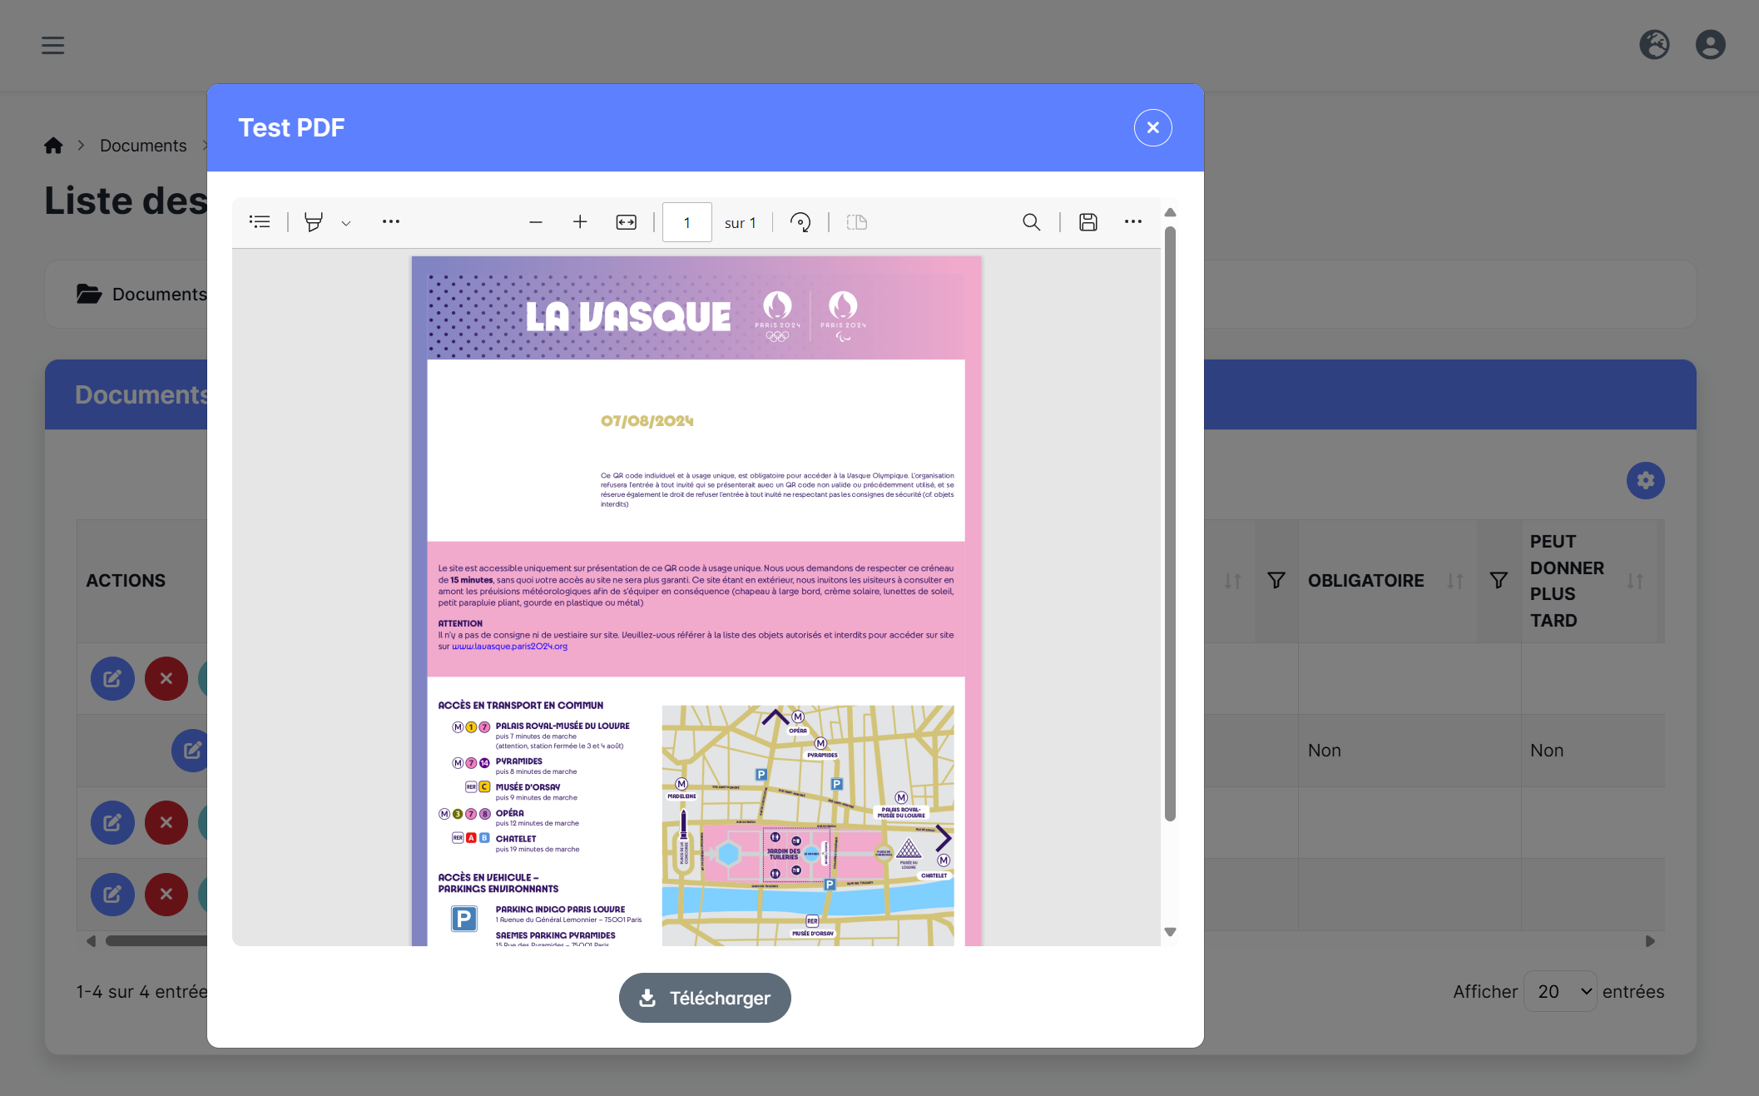Screen dimensions: 1759x1096
Task: Rotate the PDF page
Action: click(x=800, y=222)
